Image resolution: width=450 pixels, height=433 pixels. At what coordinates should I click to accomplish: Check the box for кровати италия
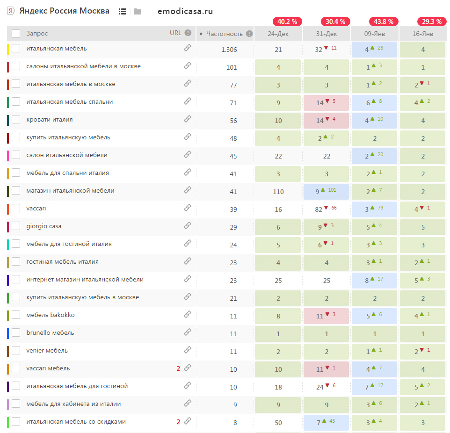tap(16, 119)
